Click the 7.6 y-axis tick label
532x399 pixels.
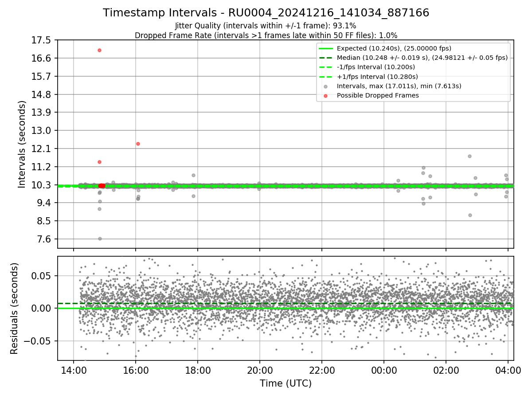click(44, 239)
